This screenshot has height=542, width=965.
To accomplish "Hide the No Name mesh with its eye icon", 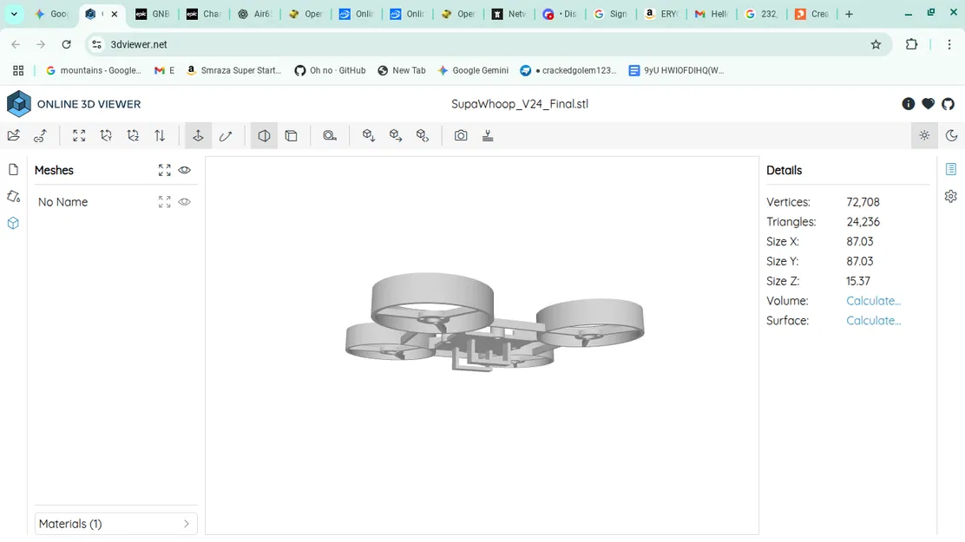I will [184, 201].
